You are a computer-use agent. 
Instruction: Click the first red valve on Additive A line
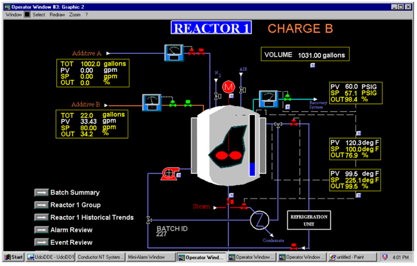(192, 52)
